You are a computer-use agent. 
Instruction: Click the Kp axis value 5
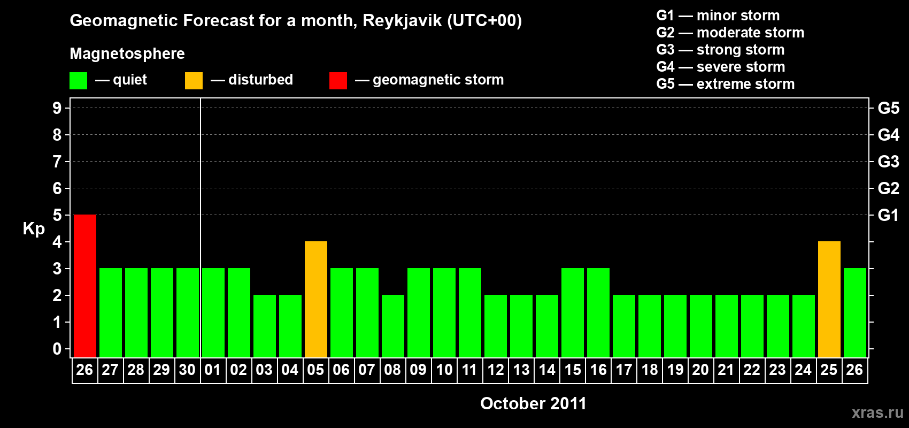tap(57, 215)
